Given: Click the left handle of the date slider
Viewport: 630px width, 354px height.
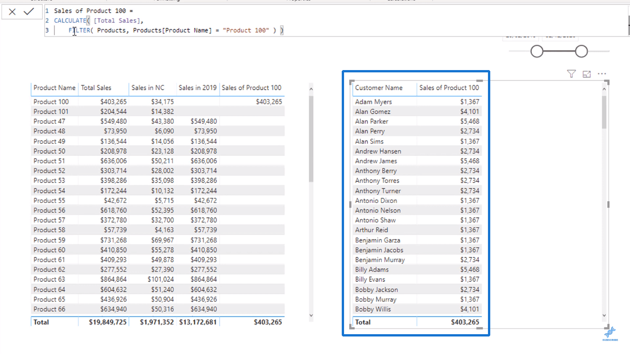Looking at the screenshot, I should point(537,51).
